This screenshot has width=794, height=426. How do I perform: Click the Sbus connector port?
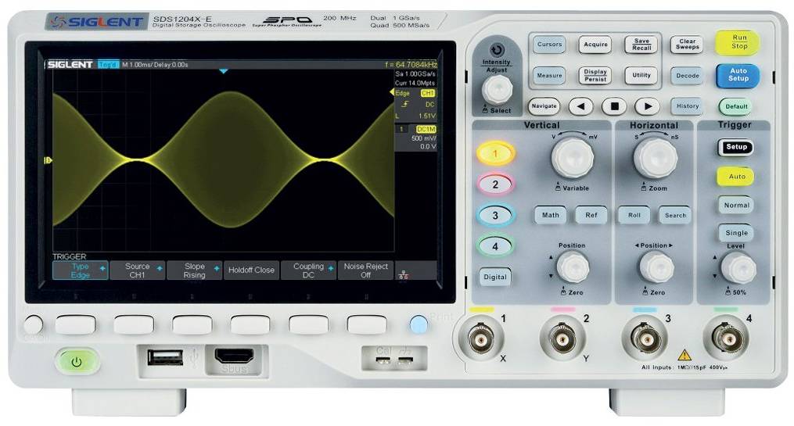coord(234,356)
